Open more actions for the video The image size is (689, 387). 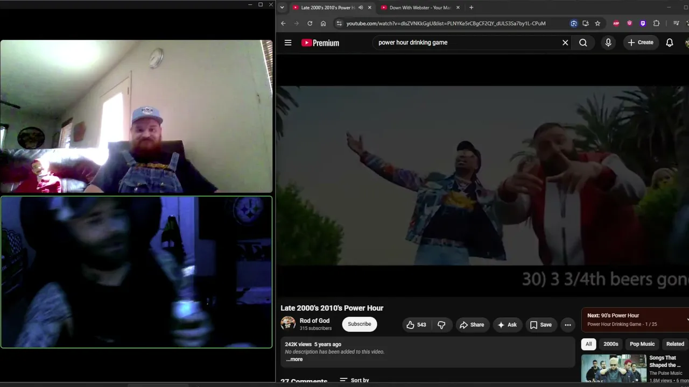(x=567, y=325)
